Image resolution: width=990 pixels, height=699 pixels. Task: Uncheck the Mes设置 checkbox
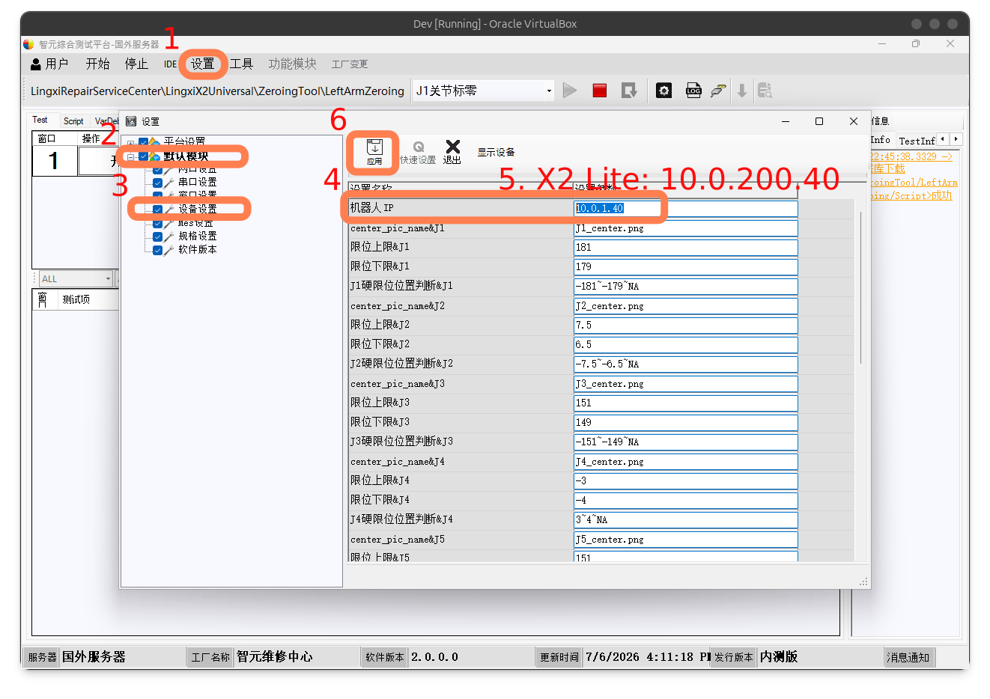(157, 223)
